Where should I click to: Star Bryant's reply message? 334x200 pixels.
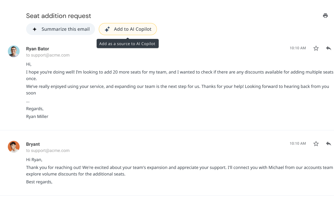coord(316,144)
